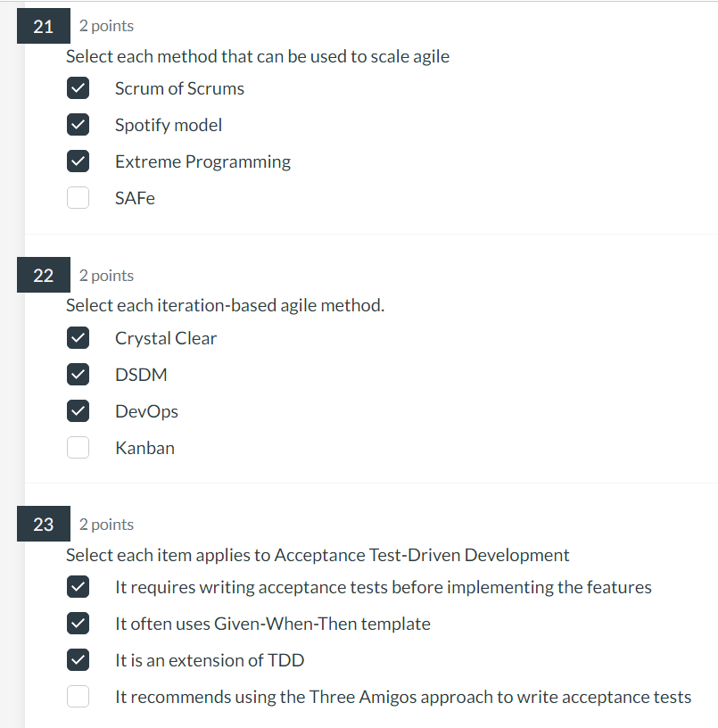Viewport: 718px width, 728px height.
Task: Click the question 23 number badge
Action: pyautogui.click(x=43, y=524)
